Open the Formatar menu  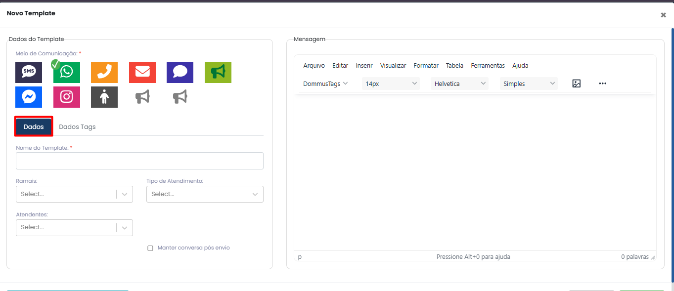click(426, 65)
